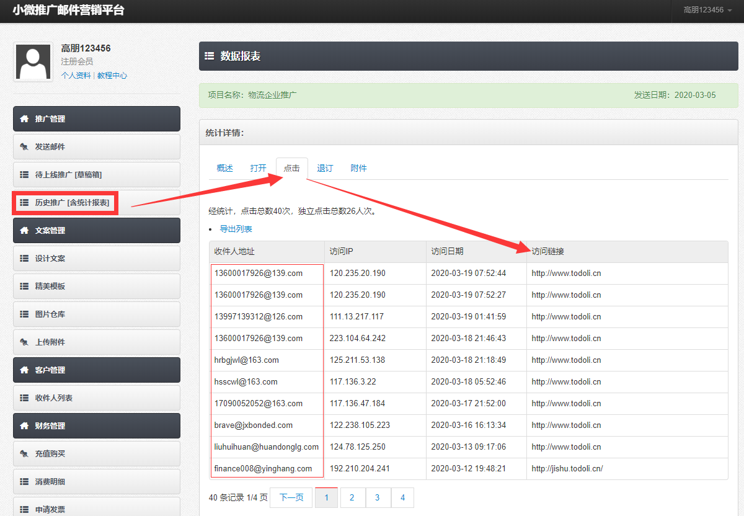Open 图片仓库 menu item
The image size is (744, 516).
[x=97, y=314]
